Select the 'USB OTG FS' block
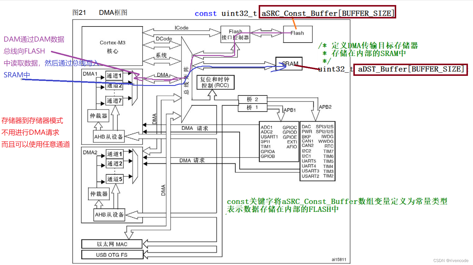473x265 pixels. (x=112, y=255)
